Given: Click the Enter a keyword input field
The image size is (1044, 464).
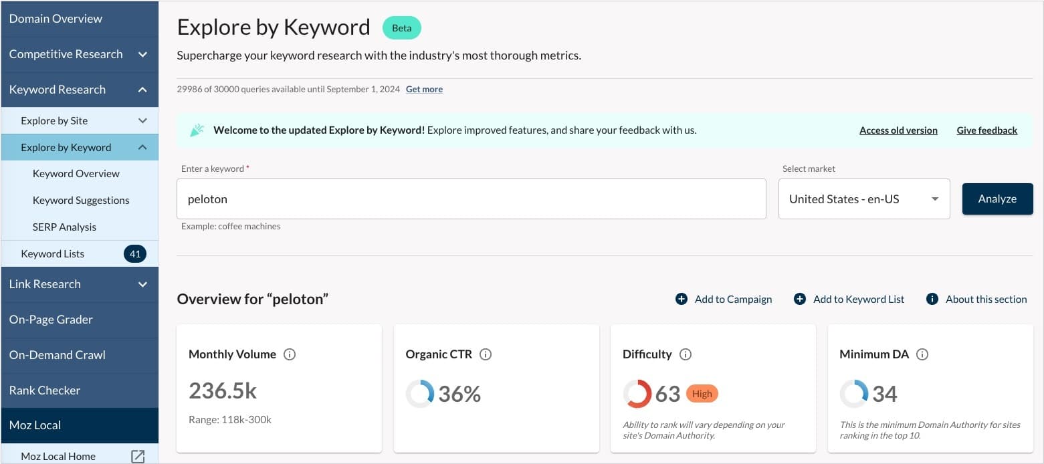Looking at the screenshot, I should [x=471, y=199].
